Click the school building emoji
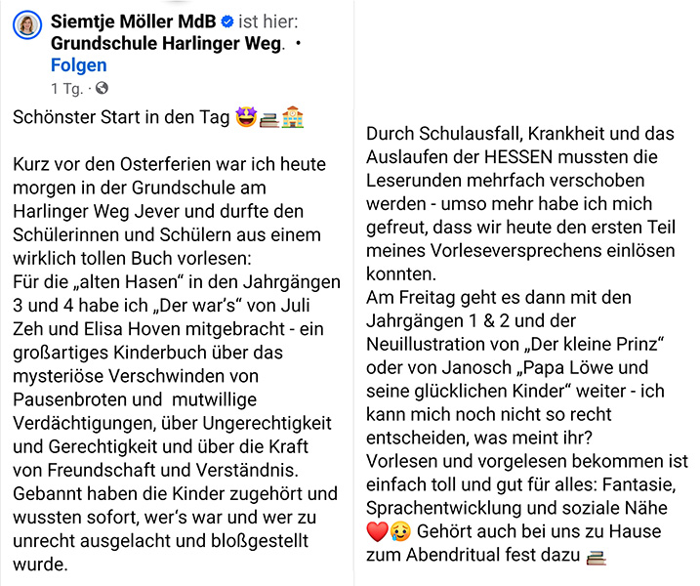 [292, 117]
